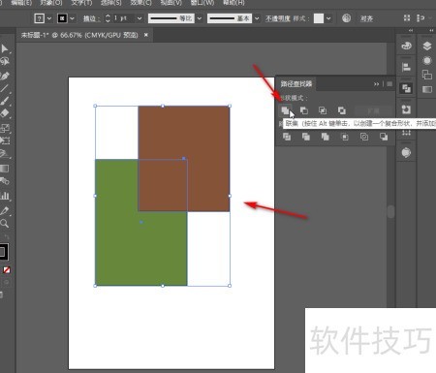Image resolution: width=436 pixels, height=373 pixels.
Task: Click the Exclude shape mode icon
Action: click(342, 110)
